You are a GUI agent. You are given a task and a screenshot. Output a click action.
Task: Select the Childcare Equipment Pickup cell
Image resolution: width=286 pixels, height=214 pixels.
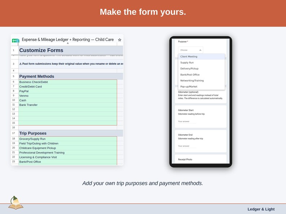point(68,148)
